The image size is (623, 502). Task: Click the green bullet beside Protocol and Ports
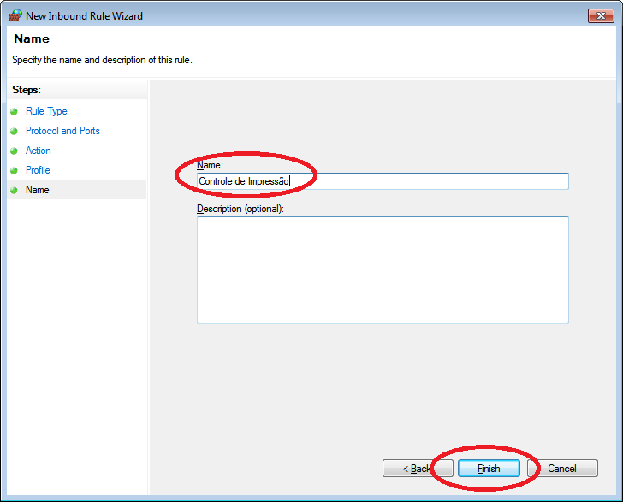pos(14,131)
